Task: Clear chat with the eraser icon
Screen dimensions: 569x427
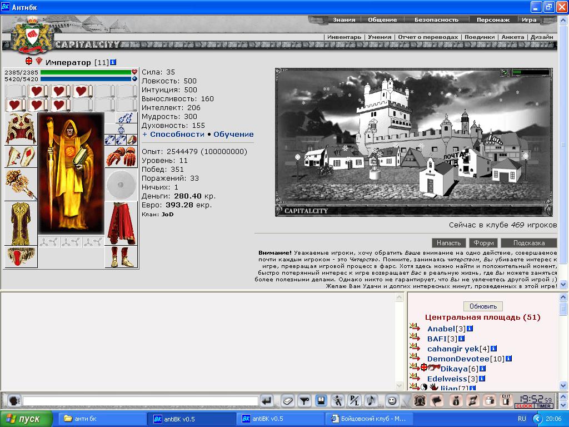Action: [x=287, y=401]
